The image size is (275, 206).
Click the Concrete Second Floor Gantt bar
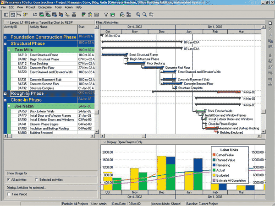pos(173,84)
